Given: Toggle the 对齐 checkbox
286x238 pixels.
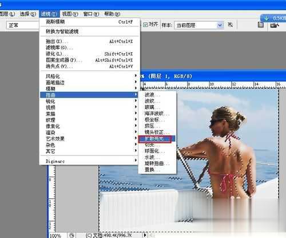Looking at the screenshot, I should tap(145, 25).
